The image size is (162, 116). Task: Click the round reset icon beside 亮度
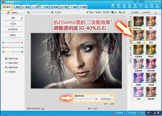coord(22,18)
